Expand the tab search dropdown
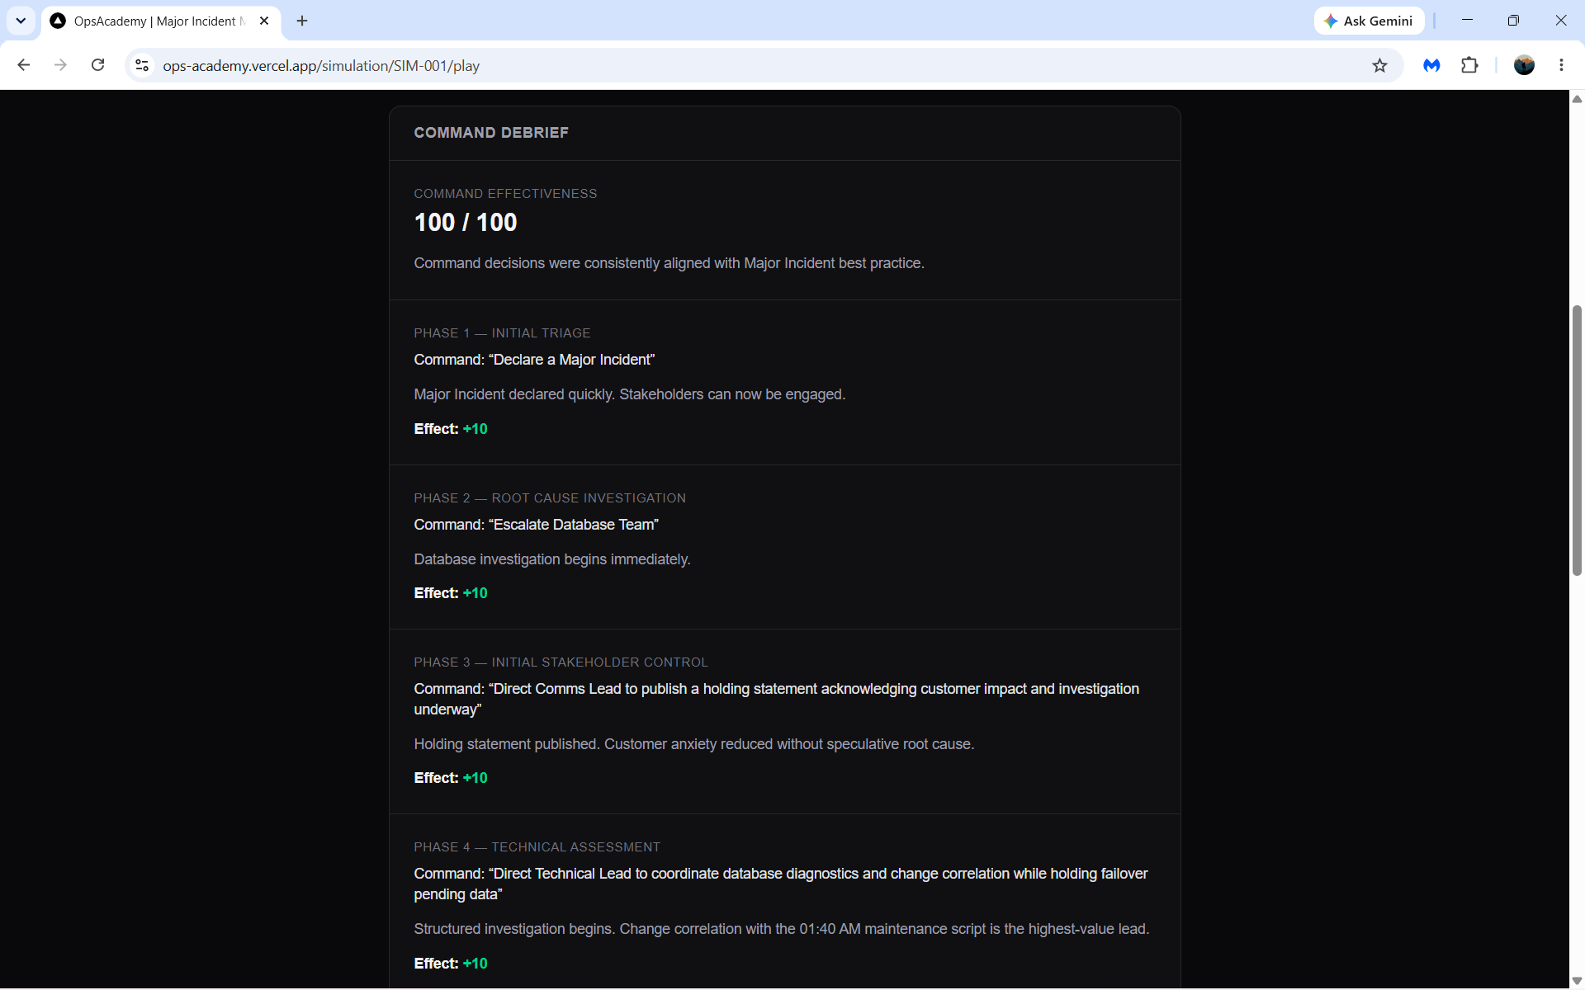The width and height of the screenshot is (1585, 990). 21,21
